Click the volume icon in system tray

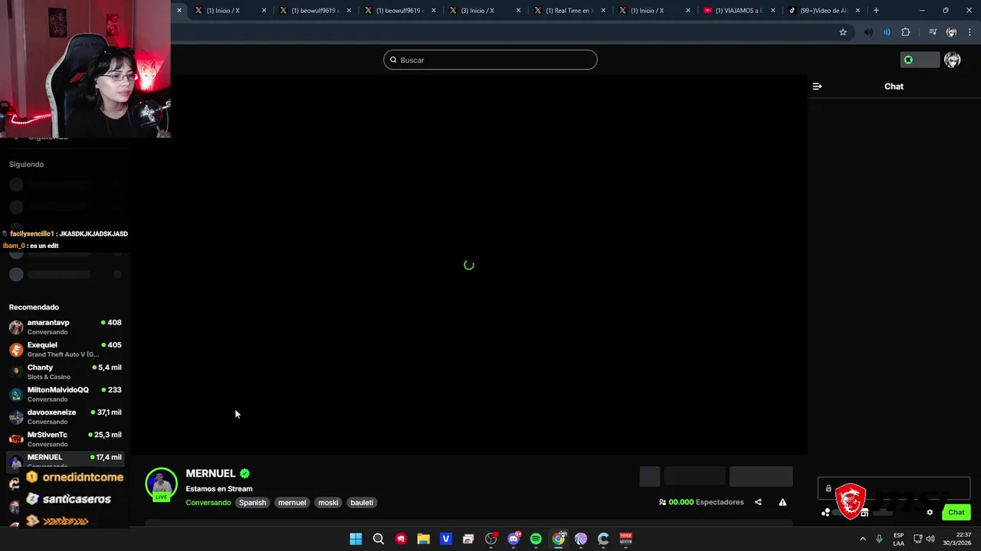pos(931,539)
